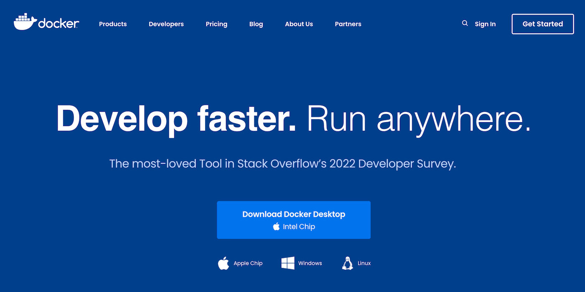Select the Linux penguin icon
Screen dimensions: 585x292
348,263
